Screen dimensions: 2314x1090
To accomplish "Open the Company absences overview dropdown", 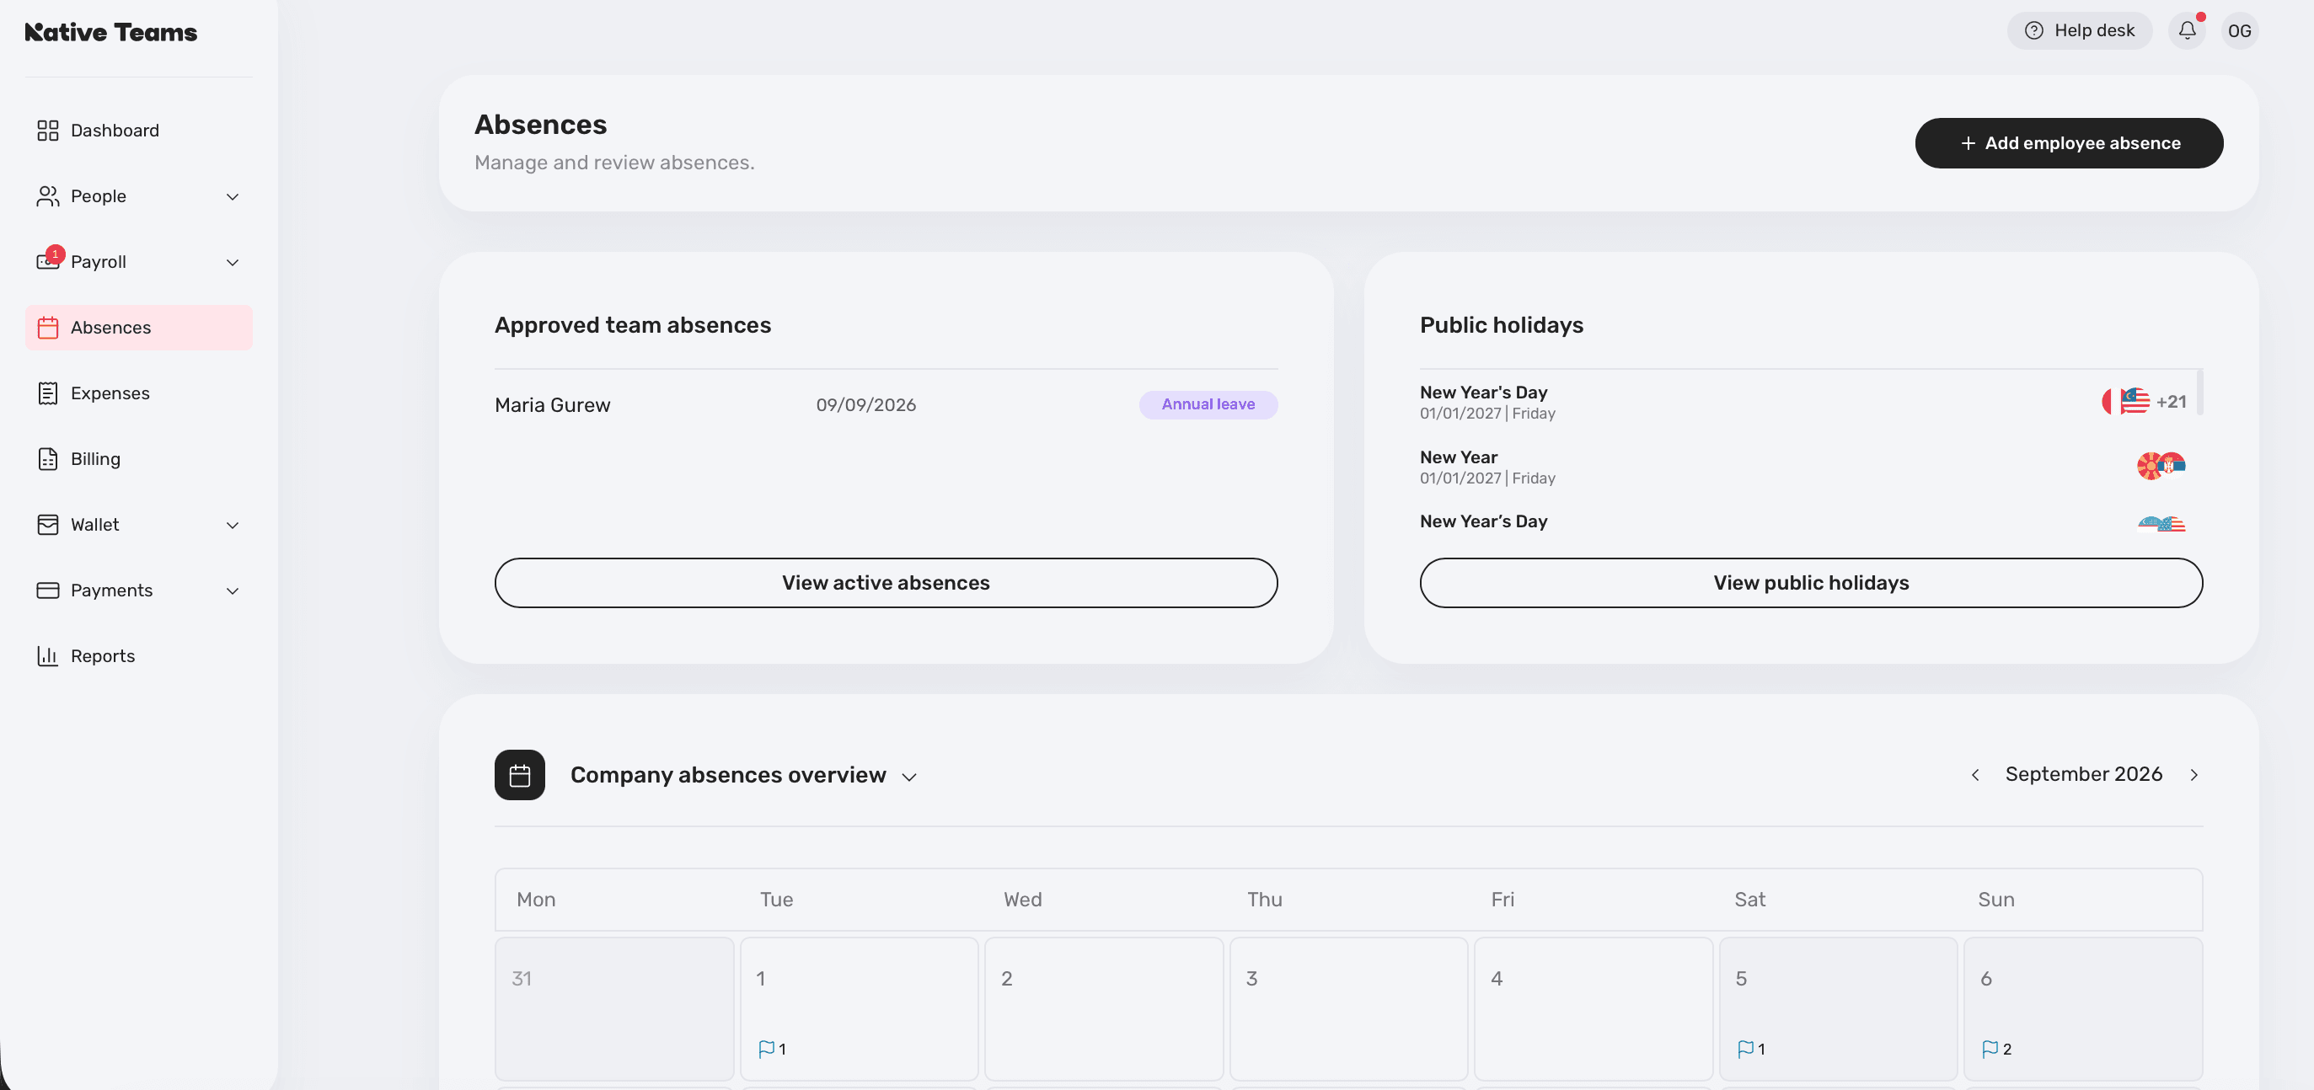I will point(909,777).
